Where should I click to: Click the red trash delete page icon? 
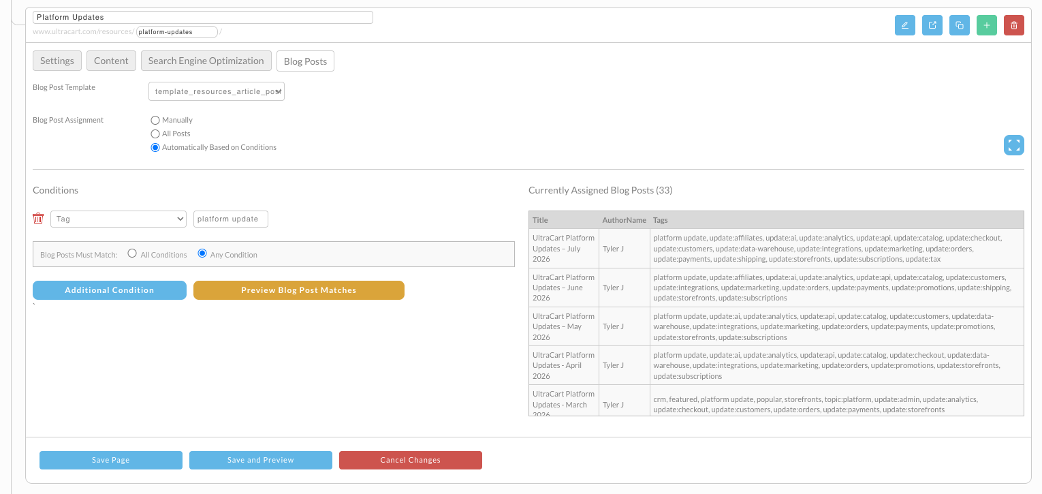[1014, 25]
